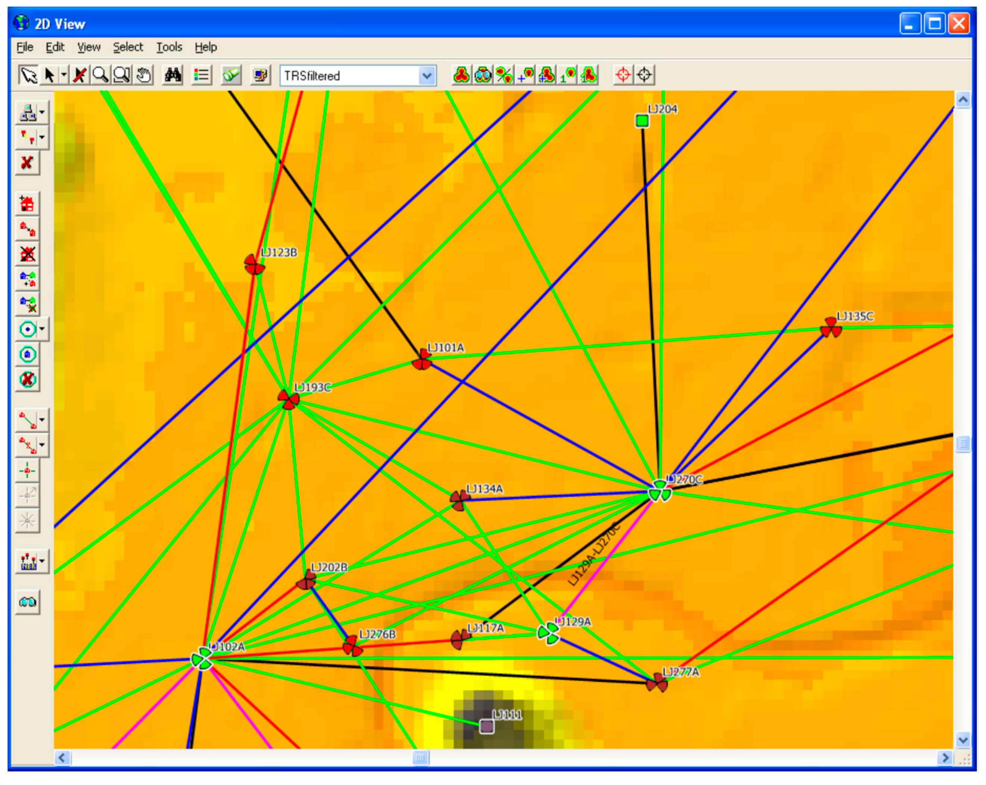The width and height of the screenshot is (986, 785).
Task: Click the horizontal scrollbar thumb
Action: [x=420, y=758]
